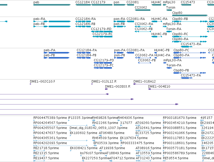The width and height of the screenshot is (214, 162).
Task: Click the CG12179-RD transcript
Action: [x=102, y=32]
